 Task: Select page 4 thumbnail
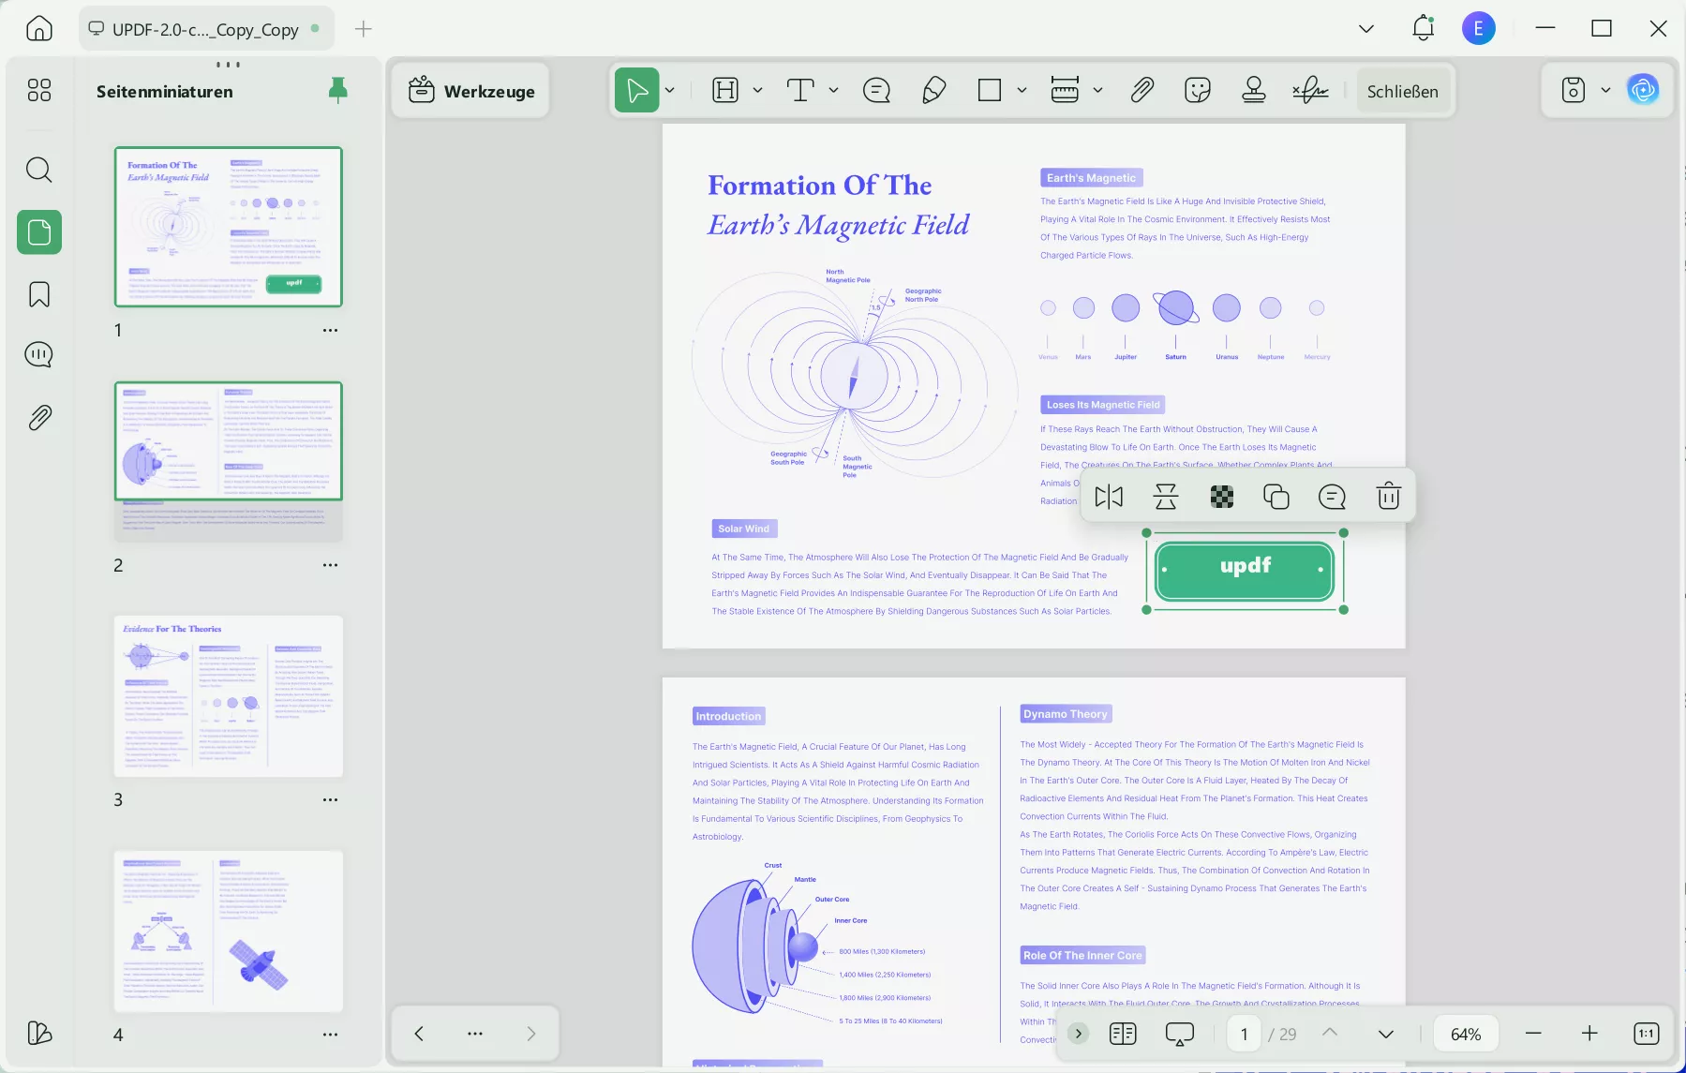click(x=229, y=931)
